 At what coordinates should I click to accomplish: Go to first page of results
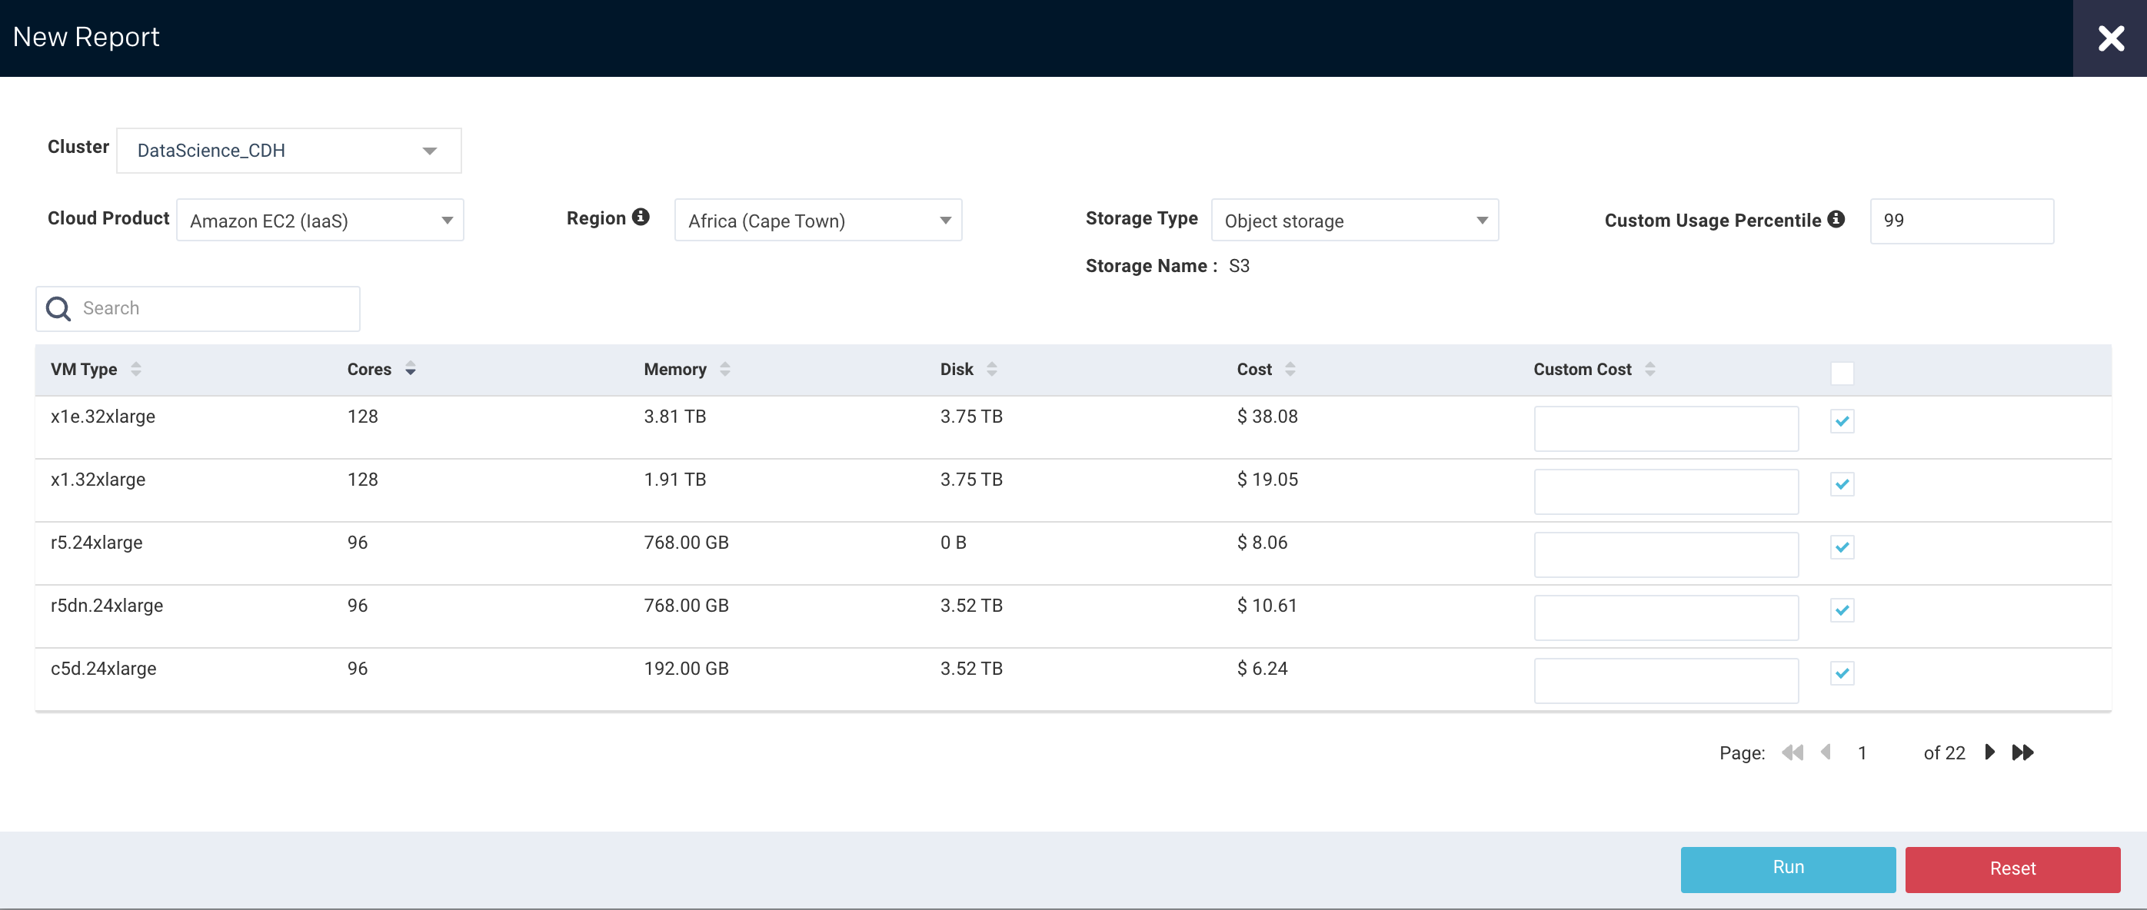pyautogui.click(x=1792, y=752)
